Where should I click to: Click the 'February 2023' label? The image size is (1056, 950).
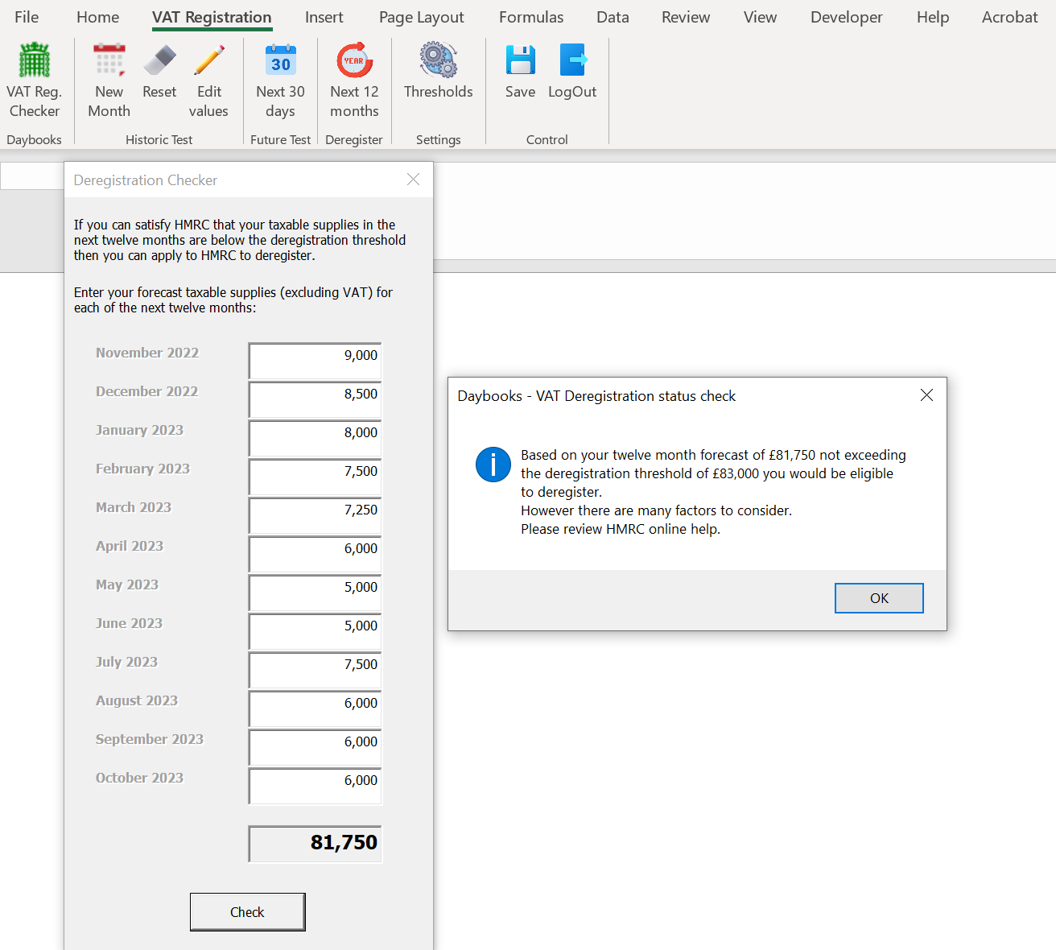142,469
